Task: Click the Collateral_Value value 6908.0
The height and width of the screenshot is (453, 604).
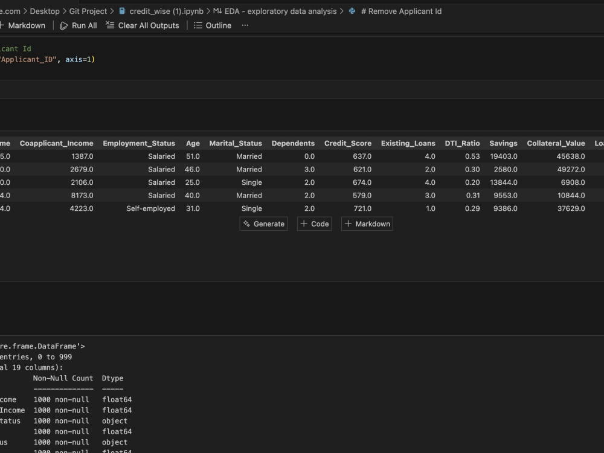Action: coord(573,182)
